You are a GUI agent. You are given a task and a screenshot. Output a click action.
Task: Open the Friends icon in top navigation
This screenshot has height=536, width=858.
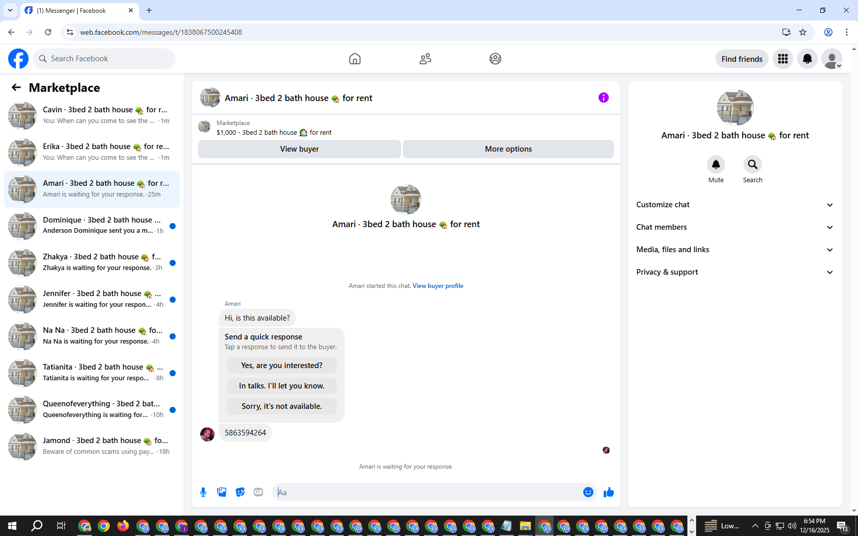click(x=425, y=59)
